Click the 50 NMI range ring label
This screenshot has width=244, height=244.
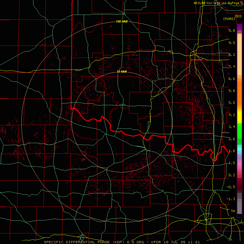click(122, 72)
